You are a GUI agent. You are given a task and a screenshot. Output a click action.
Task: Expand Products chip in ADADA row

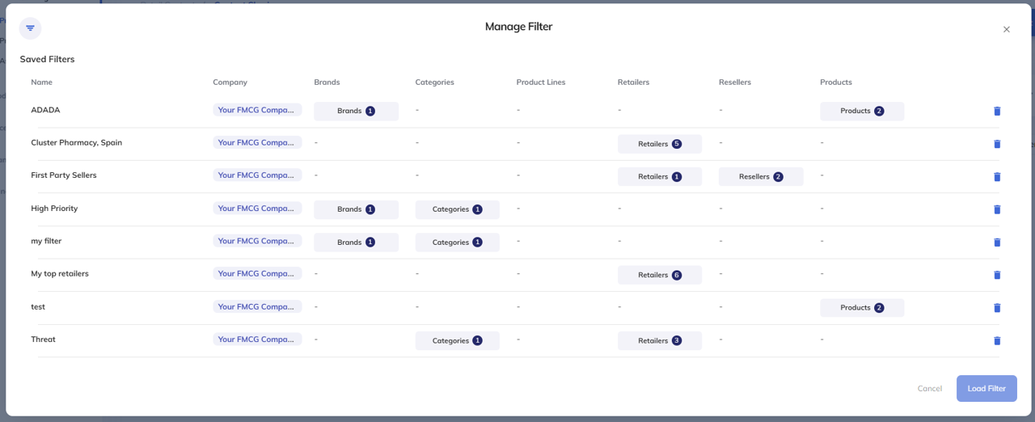(862, 111)
